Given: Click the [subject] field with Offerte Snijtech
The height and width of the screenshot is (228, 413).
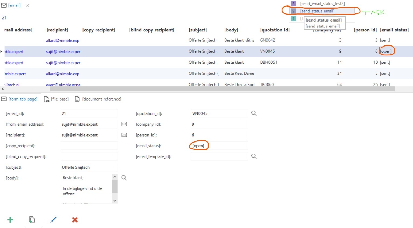Looking at the screenshot, I should [89, 167].
